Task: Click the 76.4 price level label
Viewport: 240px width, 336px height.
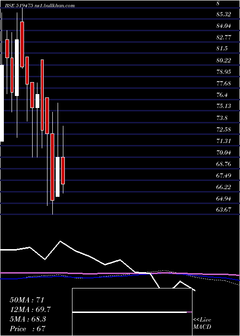Action: coord(222,95)
